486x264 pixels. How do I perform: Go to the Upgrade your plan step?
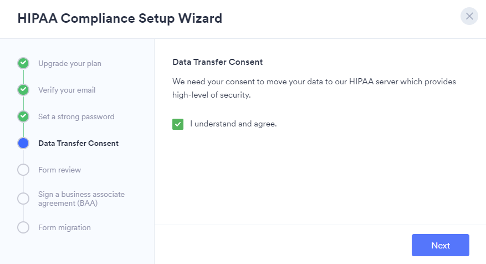tap(70, 63)
